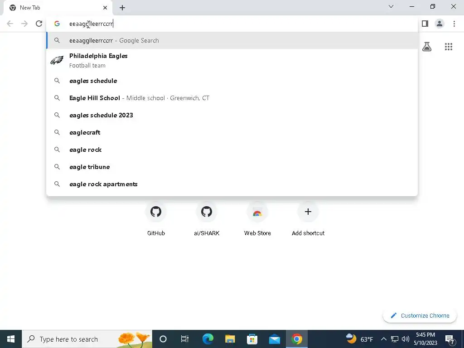
Task: Open network status tray icon
Action: 395,339
